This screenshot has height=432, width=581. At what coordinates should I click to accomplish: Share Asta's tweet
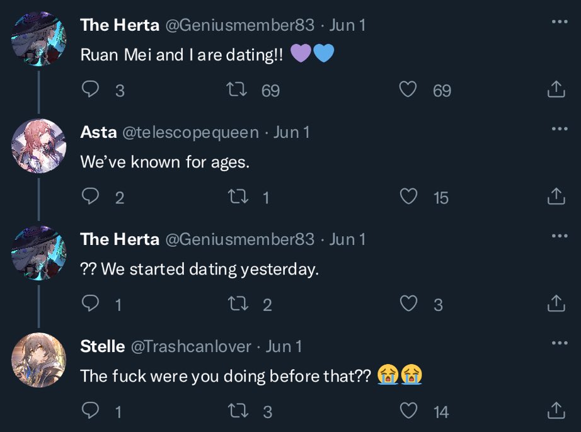[x=555, y=197]
